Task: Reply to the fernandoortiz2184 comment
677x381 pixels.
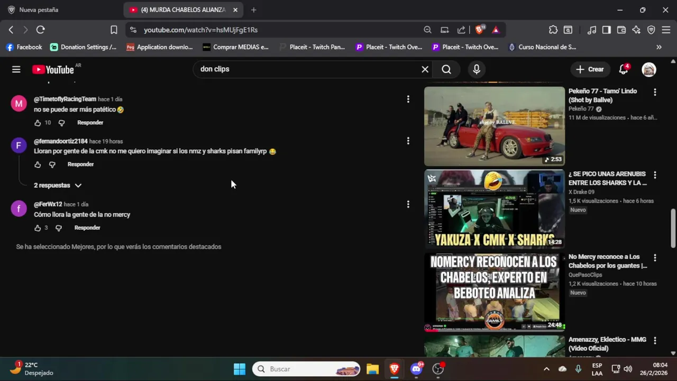Action: click(x=80, y=165)
